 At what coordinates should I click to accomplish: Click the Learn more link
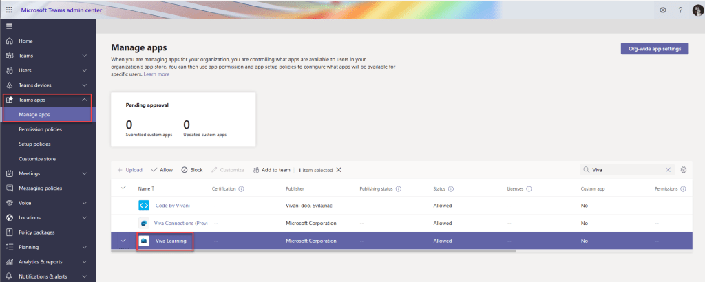coord(156,74)
